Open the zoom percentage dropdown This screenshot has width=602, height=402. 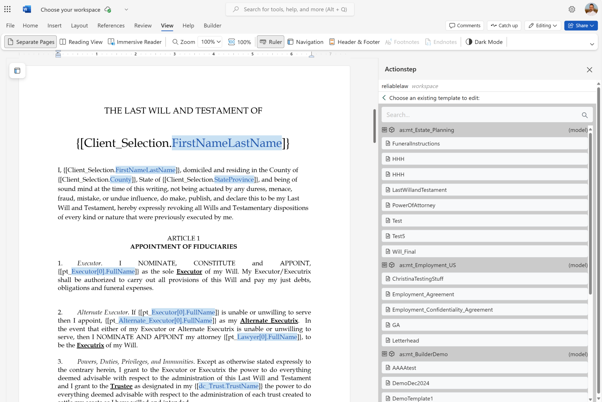click(210, 42)
